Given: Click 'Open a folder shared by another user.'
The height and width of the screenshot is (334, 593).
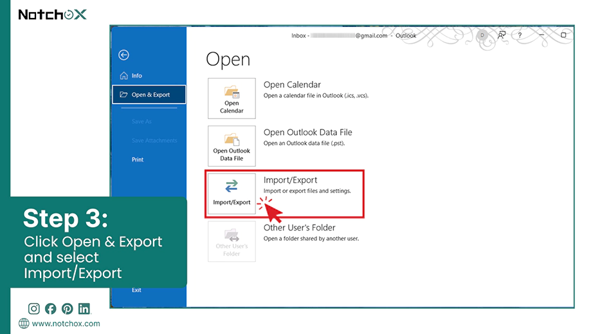Looking at the screenshot, I should [311, 239].
